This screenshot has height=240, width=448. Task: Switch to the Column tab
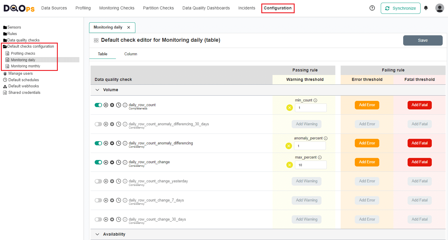click(131, 54)
